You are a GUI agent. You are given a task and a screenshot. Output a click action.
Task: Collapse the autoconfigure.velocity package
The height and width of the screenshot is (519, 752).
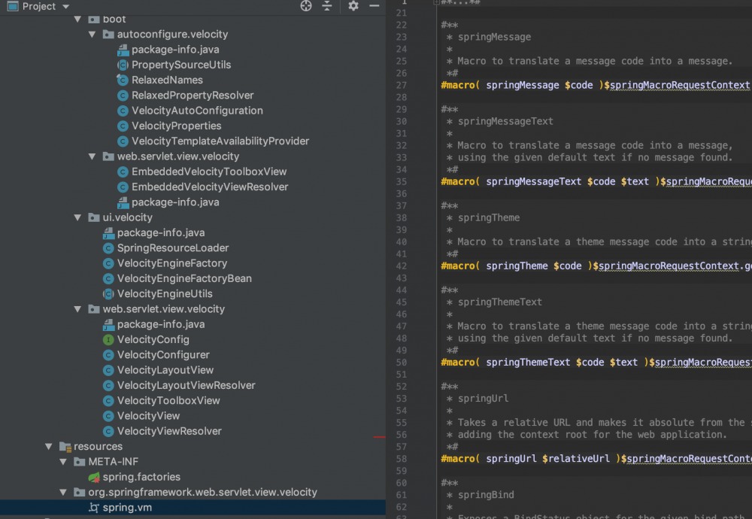point(92,35)
